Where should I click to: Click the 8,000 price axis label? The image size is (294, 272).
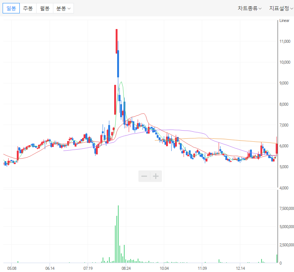pos(284,104)
